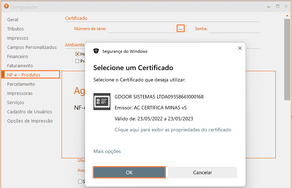Select NF-e - Produtos in the sidebar
Viewport: 292px width, 188px height.
pos(30,75)
